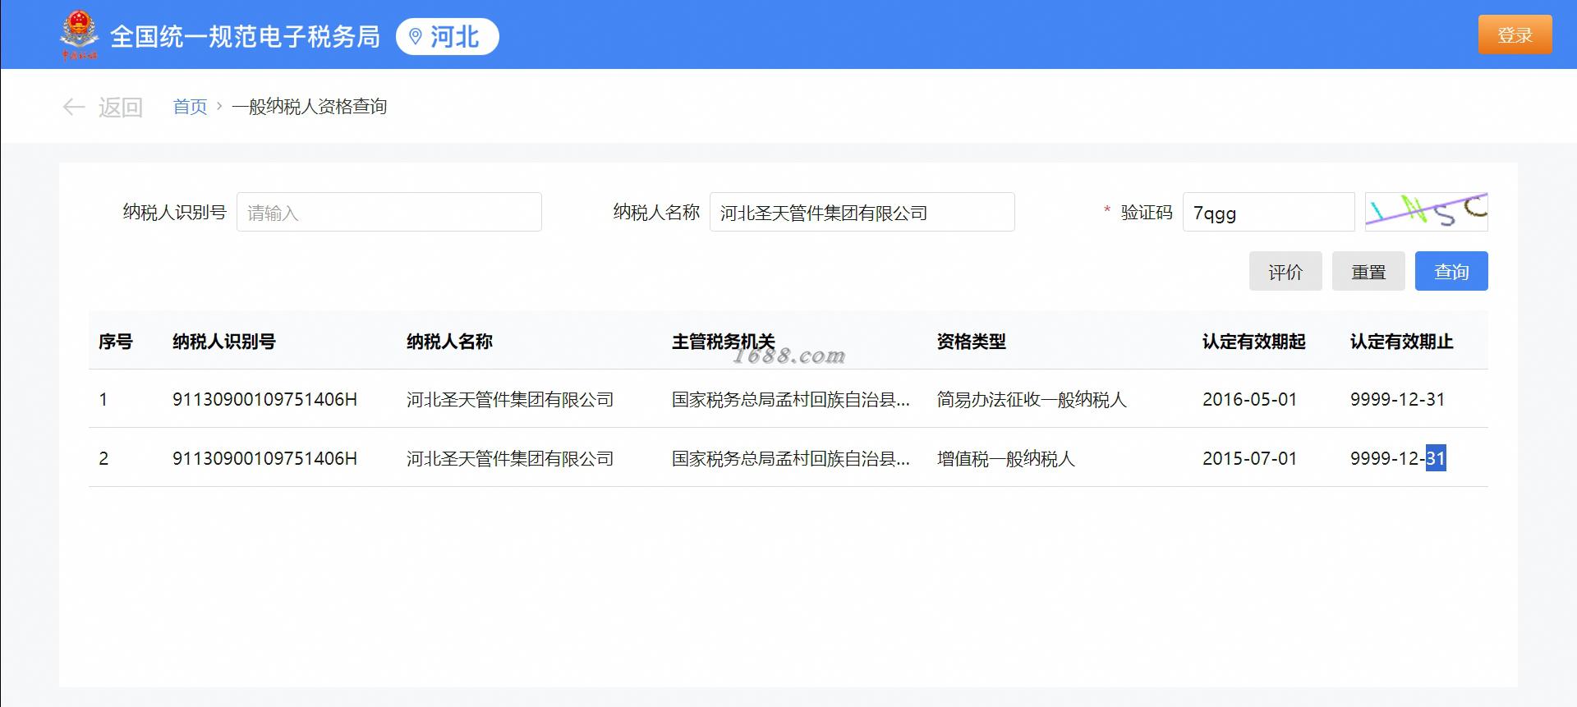Click the 返回 back link
Viewport: 1577px width, 707px height.
(121, 108)
